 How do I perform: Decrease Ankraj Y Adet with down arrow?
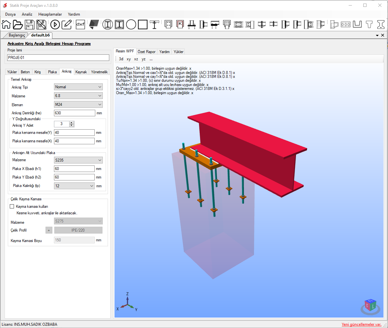click(x=72, y=125)
